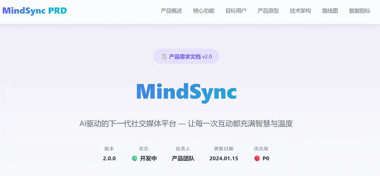Click the 更新日期 label
Viewport: 380px width, 176px height.
click(x=224, y=149)
